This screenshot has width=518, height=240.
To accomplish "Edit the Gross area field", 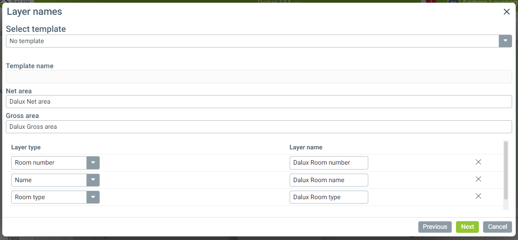I will [x=259, y=127].
